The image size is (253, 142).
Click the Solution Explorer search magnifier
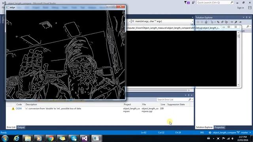pyautogui.click(x=248, y=26)
